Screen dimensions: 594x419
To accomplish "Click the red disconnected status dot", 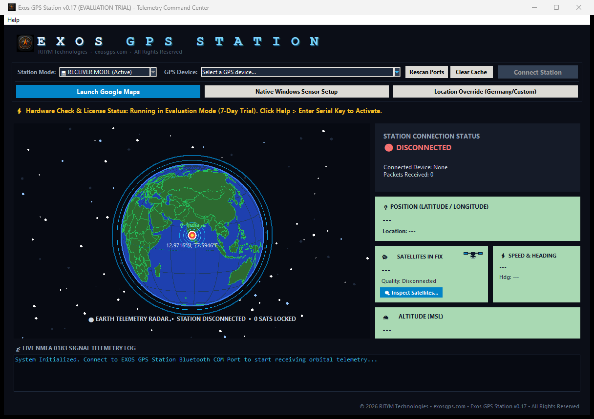I will pyautogui.click(x=389, y=148).
